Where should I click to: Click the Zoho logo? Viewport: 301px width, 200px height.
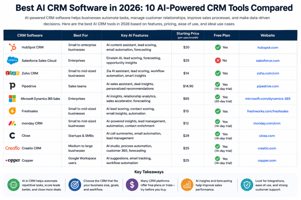tap(12, 73)
